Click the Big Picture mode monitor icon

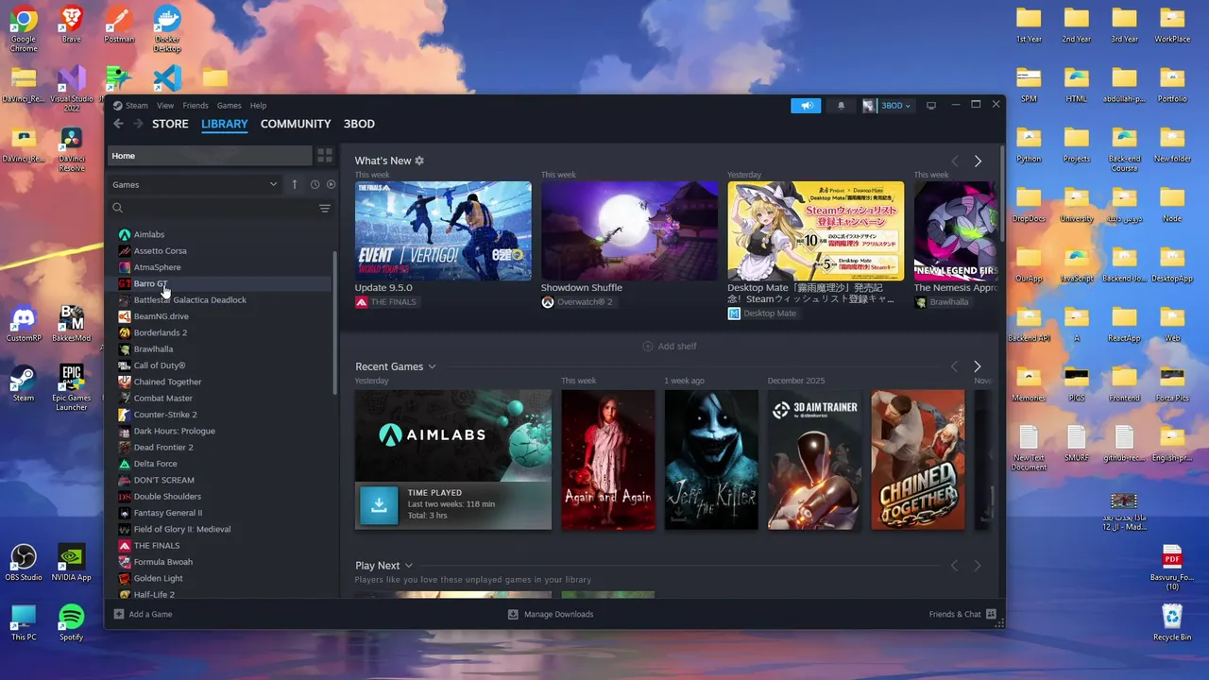(x=931, y=105)
